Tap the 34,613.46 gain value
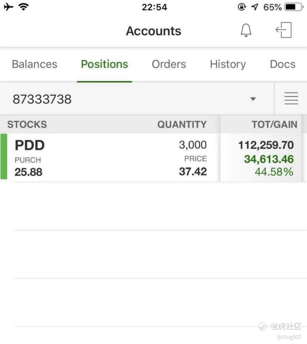This screenshot has height=344, width=307. (x=269, y=159)
